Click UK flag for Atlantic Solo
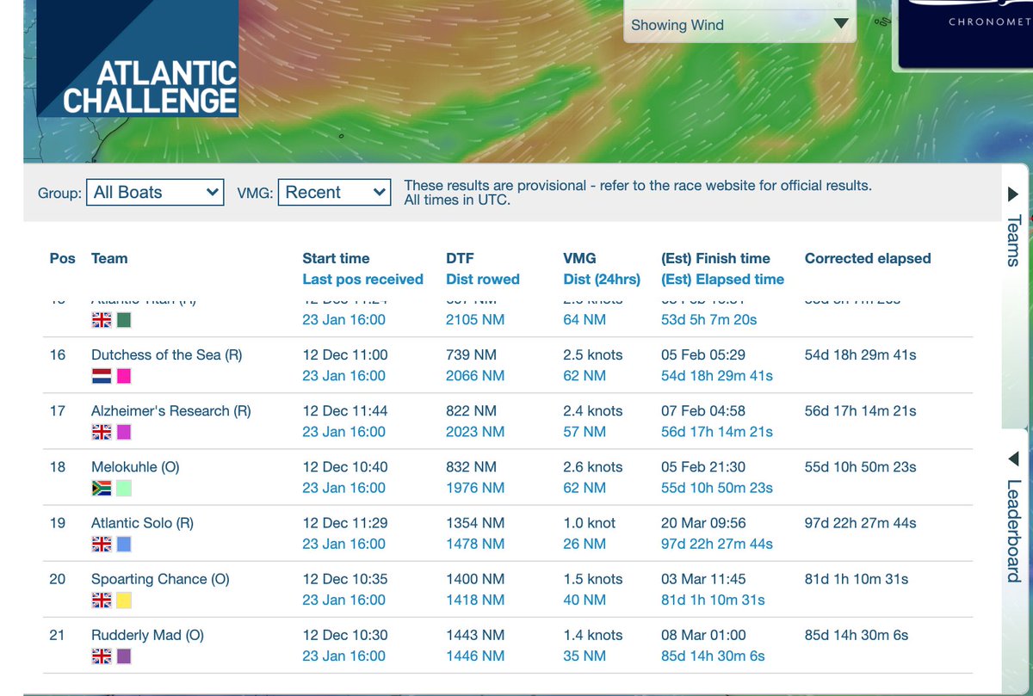Screen dimensions: 1033x696 coord(102,544)
